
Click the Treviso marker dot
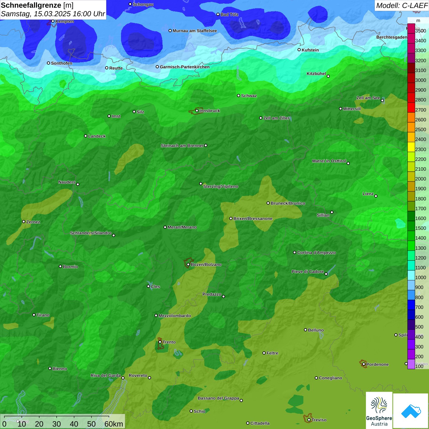click(309, 420)
